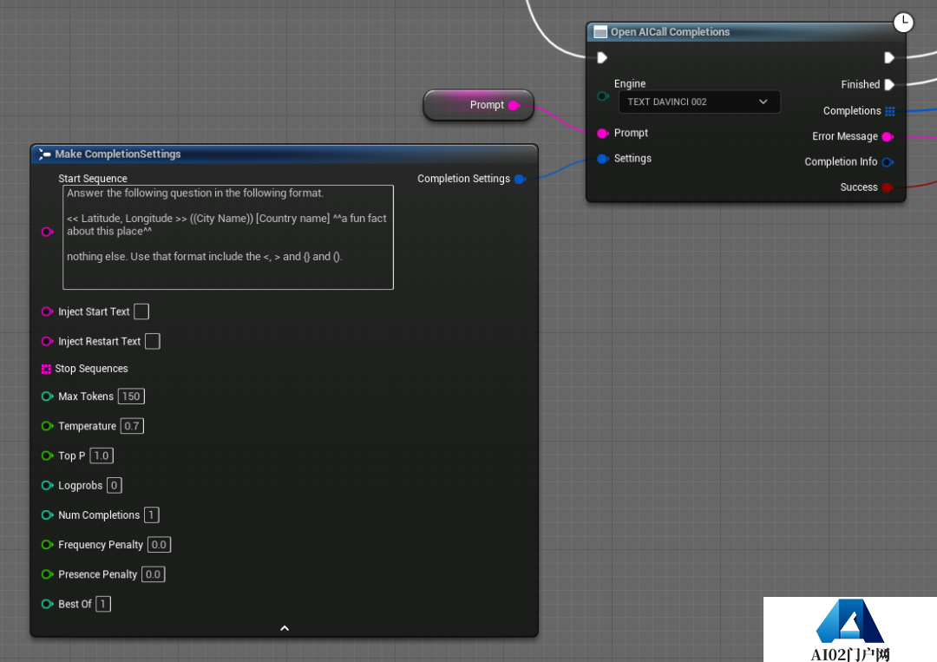Click the Completions array output pin
This screenshot has height=662, width=937.
coord(889,111)
